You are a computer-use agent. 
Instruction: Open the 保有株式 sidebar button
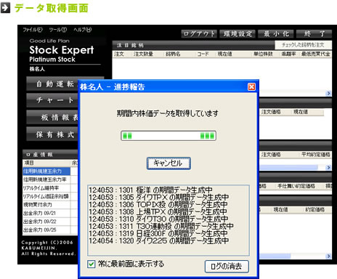click(52, 134)
